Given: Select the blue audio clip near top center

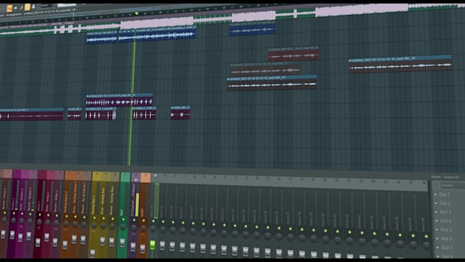Looking at the screenshot, I should click(x=252, y=30).
